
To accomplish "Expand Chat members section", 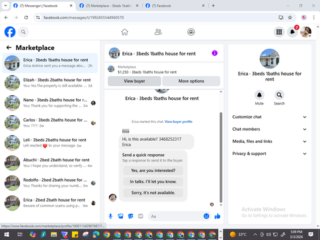I will pos(269,129).
